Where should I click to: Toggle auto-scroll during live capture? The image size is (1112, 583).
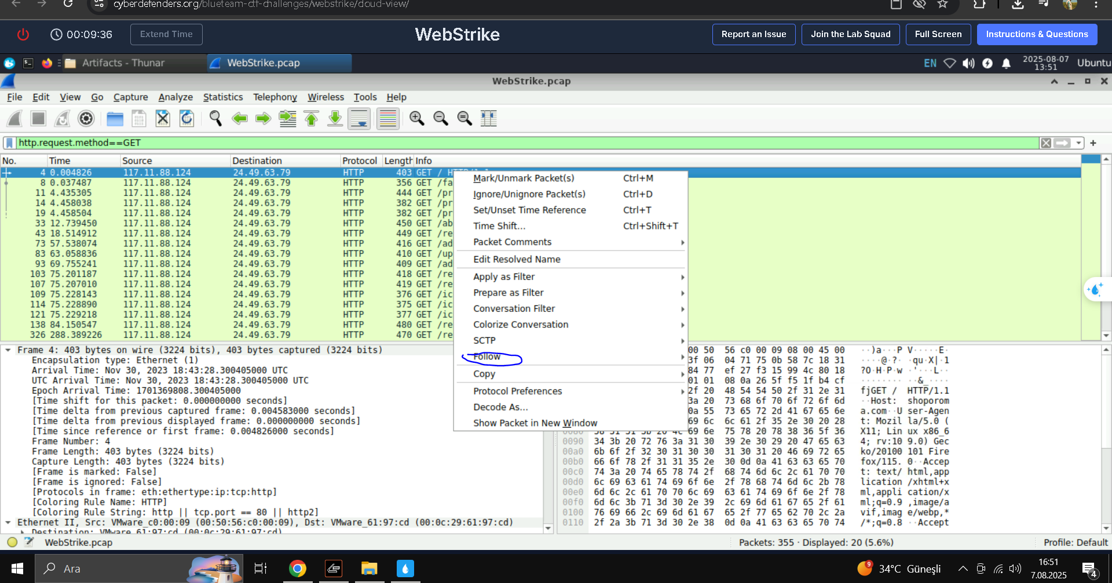pyautogui.click(x=359, y=119)
